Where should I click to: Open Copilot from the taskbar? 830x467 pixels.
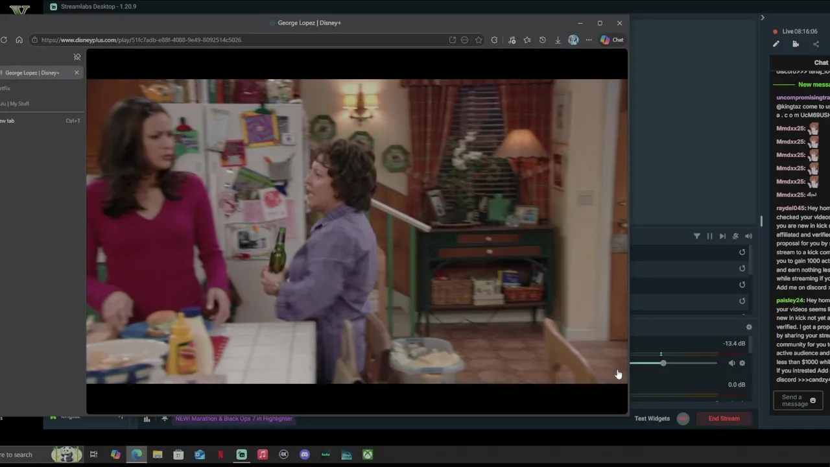point(115,455)
